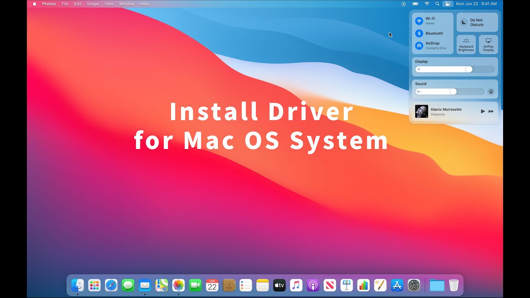530x298 pixels.
Task: Open Launchpad in the Dock
Action: 94,285
